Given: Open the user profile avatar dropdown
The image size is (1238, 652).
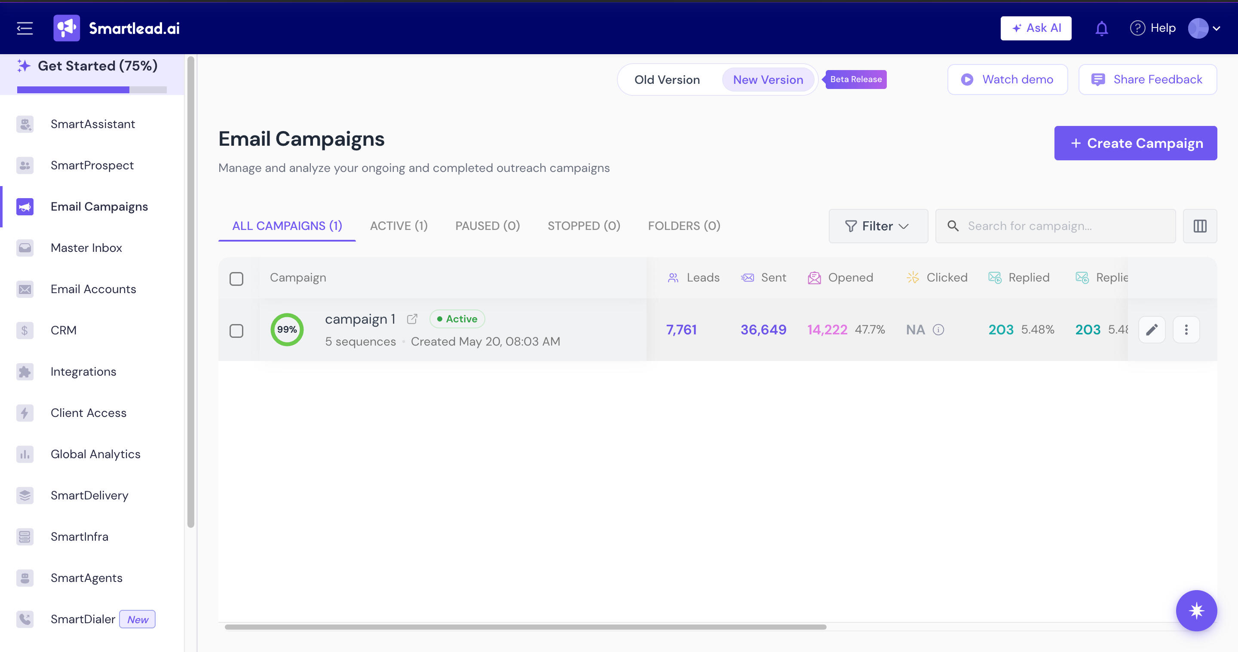Looking at the screenshot, I should [x=1204, y=28].
